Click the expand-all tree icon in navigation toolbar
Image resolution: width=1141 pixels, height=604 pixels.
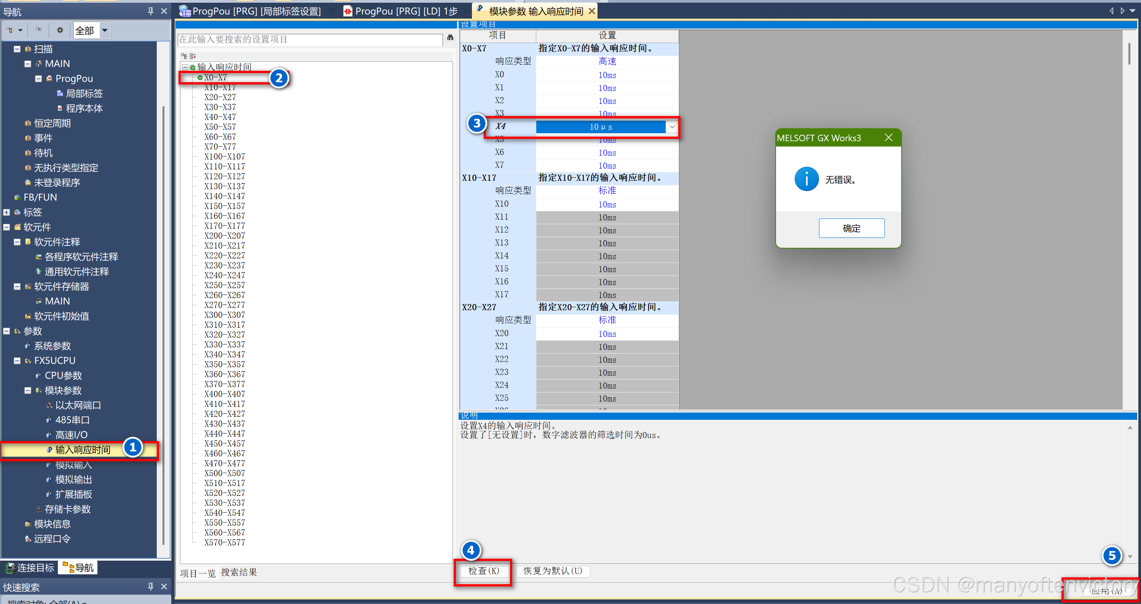(x=9, y=30)
